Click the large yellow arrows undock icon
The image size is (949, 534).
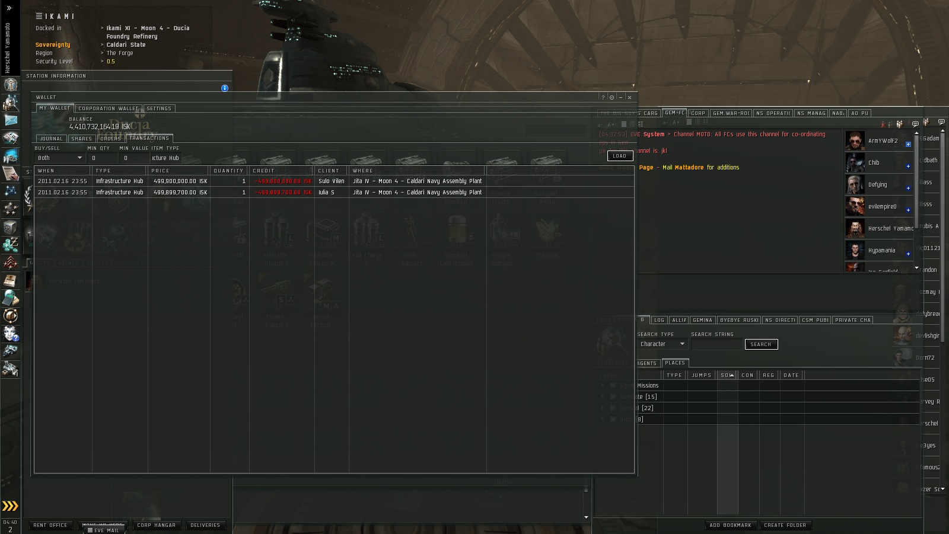[10, 506]
